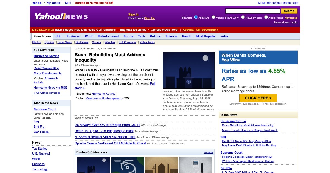This screenshot has width=330, height=173.
Task: Open the Entertainment tab
Action: click(109, 36)
